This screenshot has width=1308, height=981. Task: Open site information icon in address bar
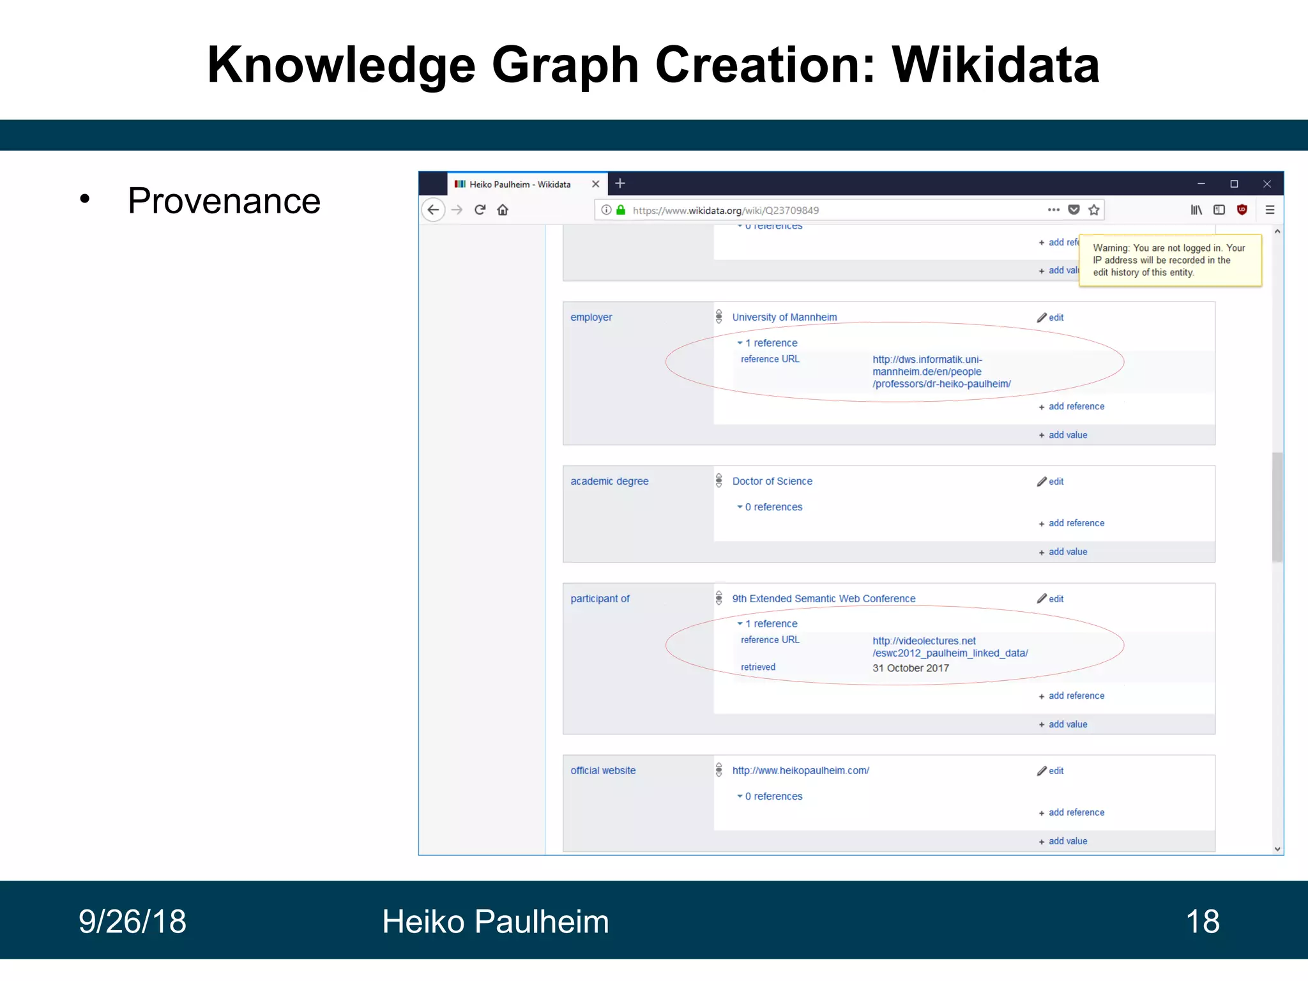click(606, 210)
